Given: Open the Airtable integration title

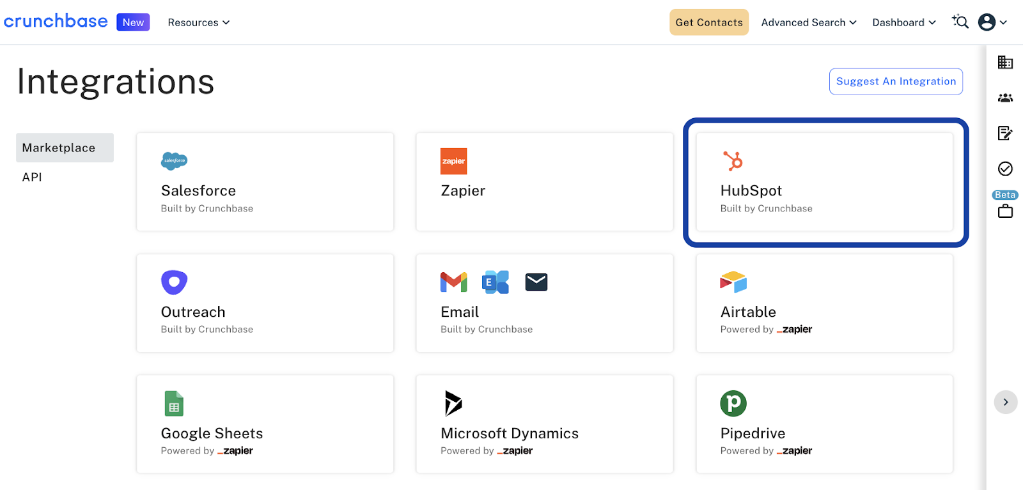Looking at the screenshot, I should (x=748, y=312).
